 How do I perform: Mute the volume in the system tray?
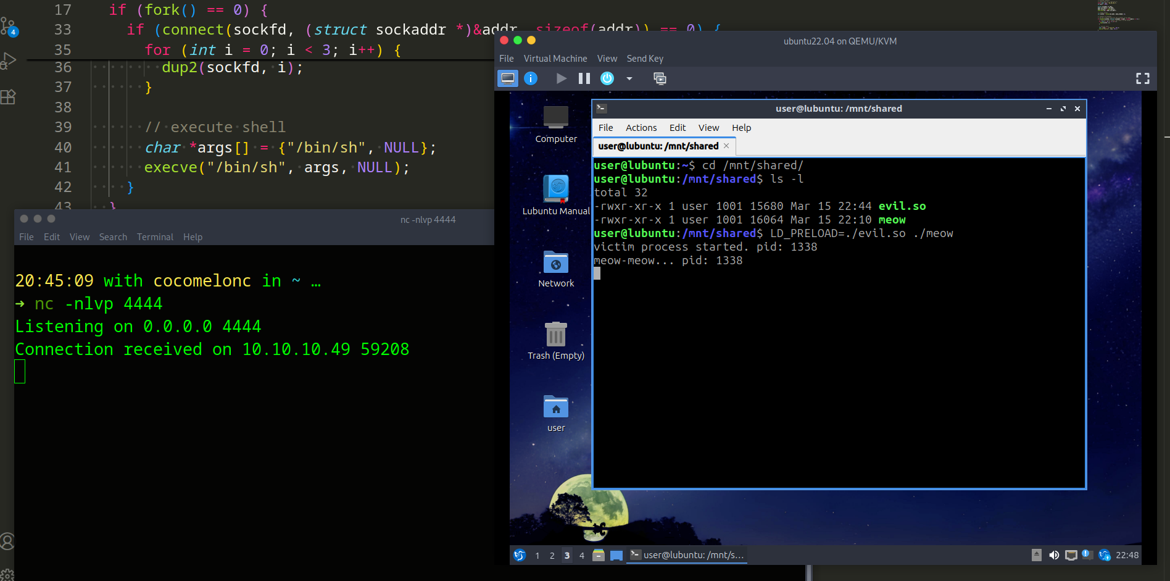click(x=1054, y=555)
